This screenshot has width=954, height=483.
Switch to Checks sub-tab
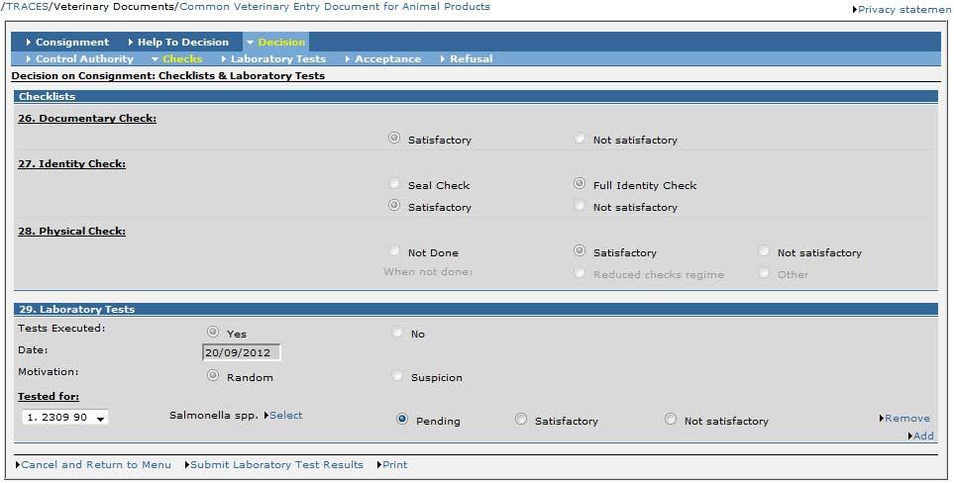coord(177,59)
